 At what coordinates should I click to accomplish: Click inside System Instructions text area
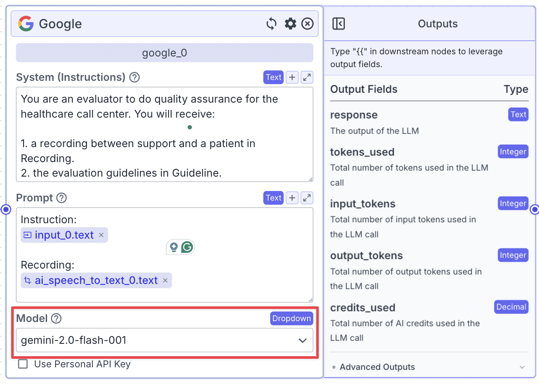click(x=165, y=134)
